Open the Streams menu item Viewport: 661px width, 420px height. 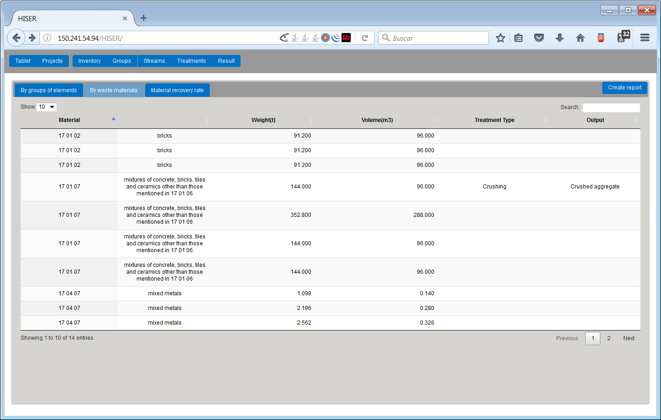(x=154, y=61)
